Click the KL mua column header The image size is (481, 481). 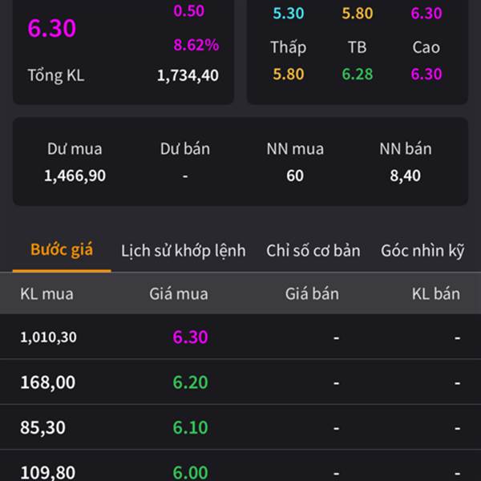pos(46,294)
